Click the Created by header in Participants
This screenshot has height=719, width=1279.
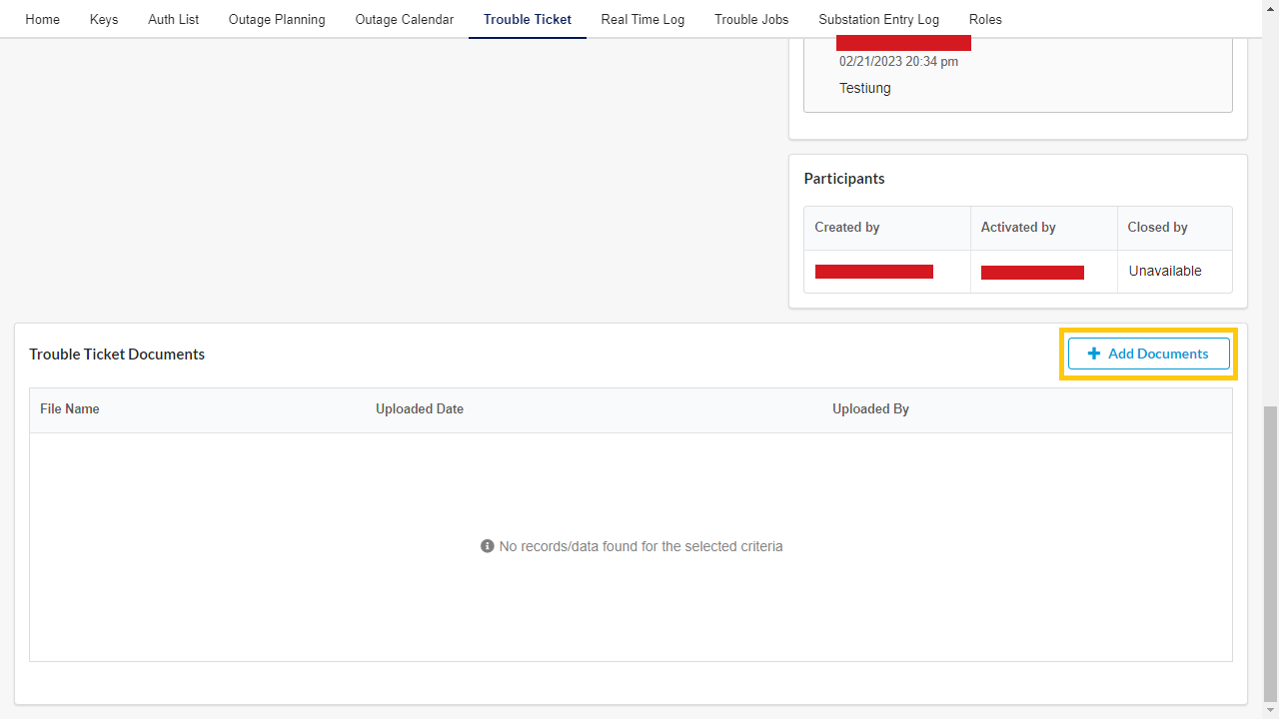point(846,227)
